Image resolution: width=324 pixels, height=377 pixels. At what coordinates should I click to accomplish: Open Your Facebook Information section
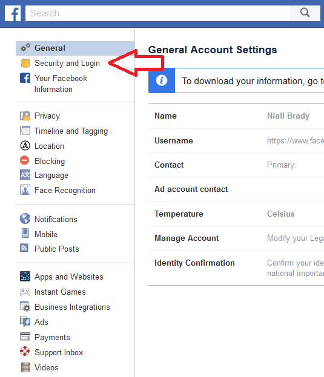[61, 84]
